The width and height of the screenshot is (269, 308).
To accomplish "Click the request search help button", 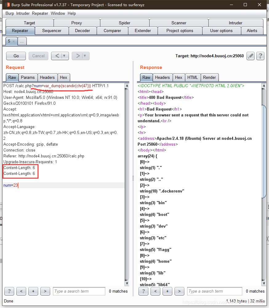I will (x=9, y=291).
